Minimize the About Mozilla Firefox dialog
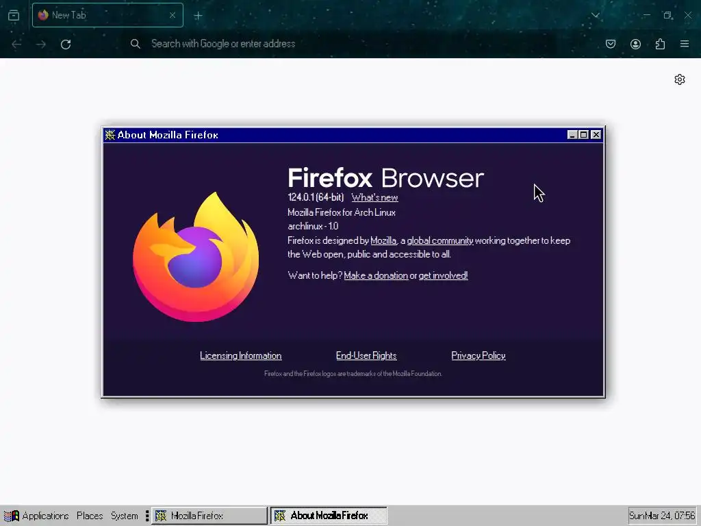Image resolution: width=701 pixels, height=526 pixels. click(572, 135)
